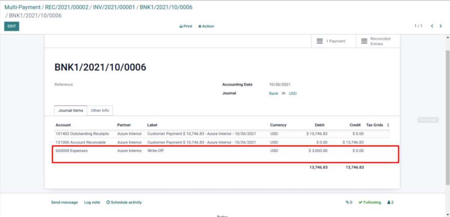
Task: Click INV/2021/00001 breadcrumb
Action: coord(114,7)
